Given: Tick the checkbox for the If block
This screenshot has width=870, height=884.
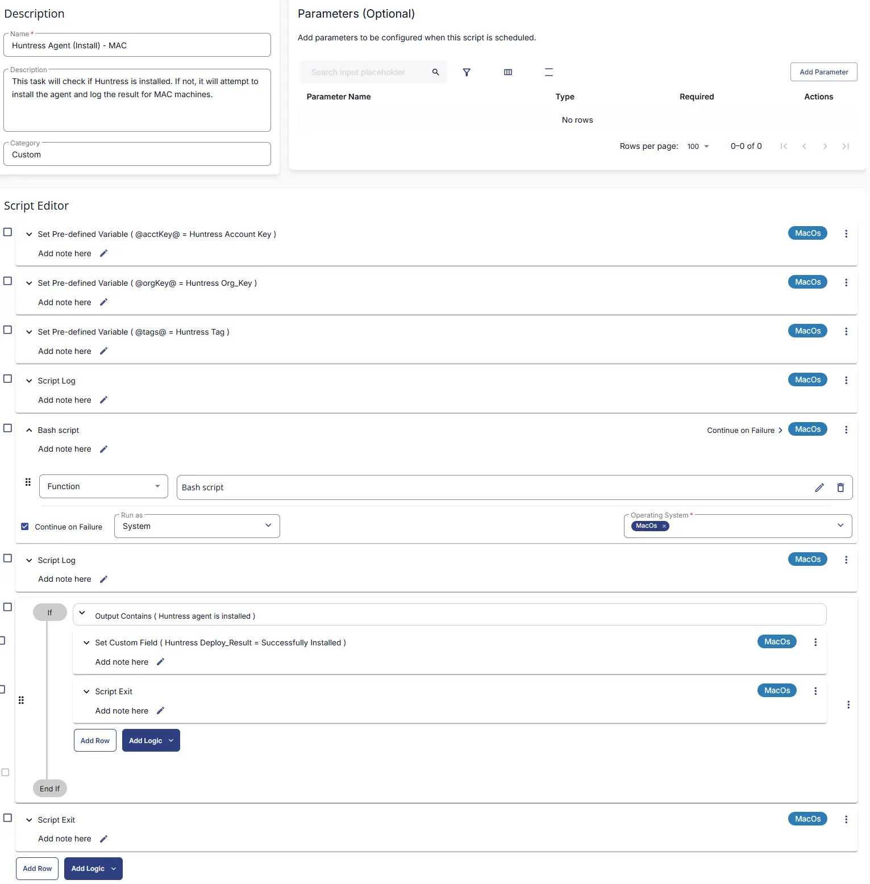Looking at the screenshot, I should (8, 607).
